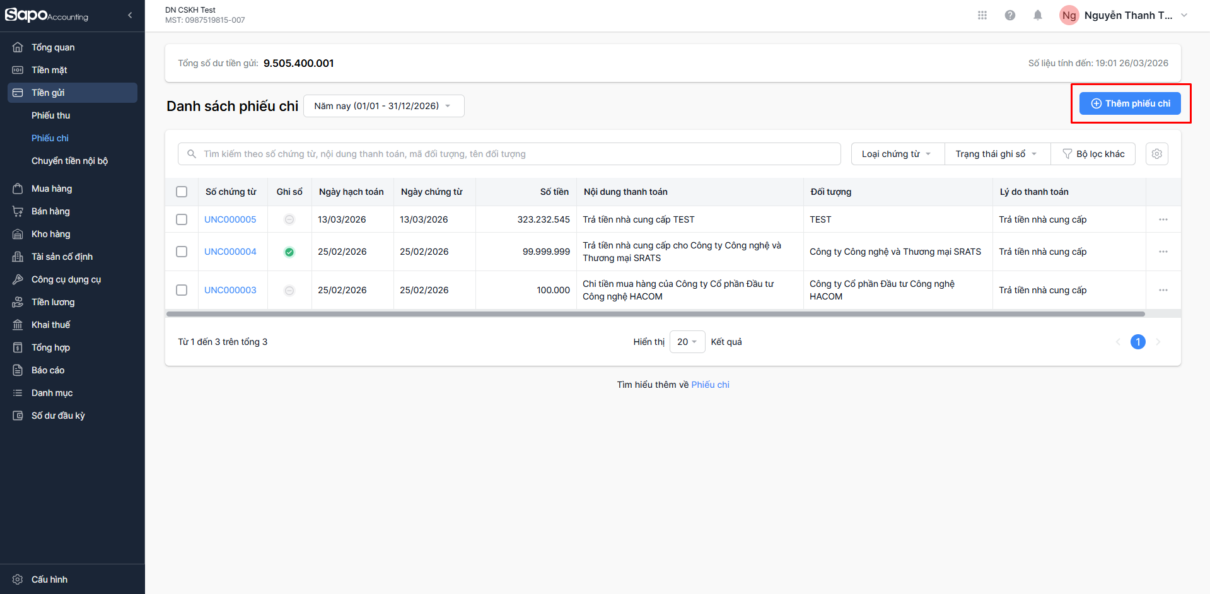
Task: Open Cấu hình settings in sidebar
Action: 49,579
